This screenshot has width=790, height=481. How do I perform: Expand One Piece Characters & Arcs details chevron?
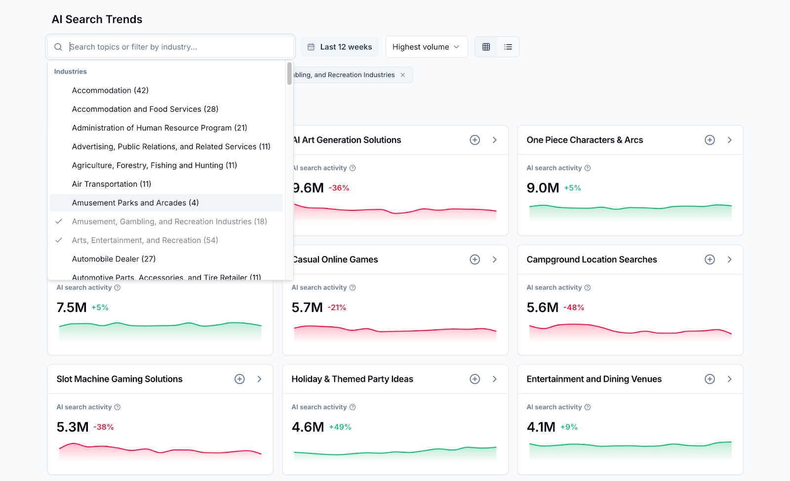[x=730, y=140]
